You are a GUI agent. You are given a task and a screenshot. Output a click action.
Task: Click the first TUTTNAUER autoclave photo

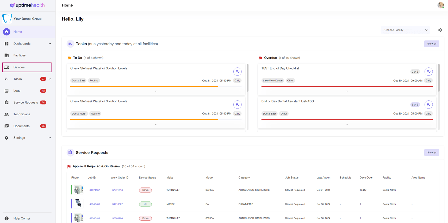coord(78,190)
